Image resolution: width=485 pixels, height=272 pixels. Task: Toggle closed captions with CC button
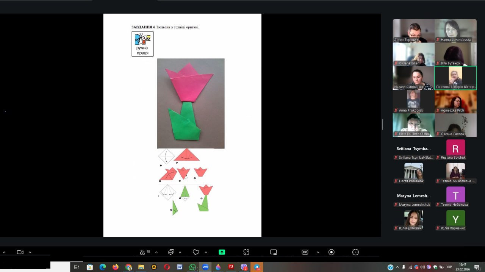pos(305,252)
